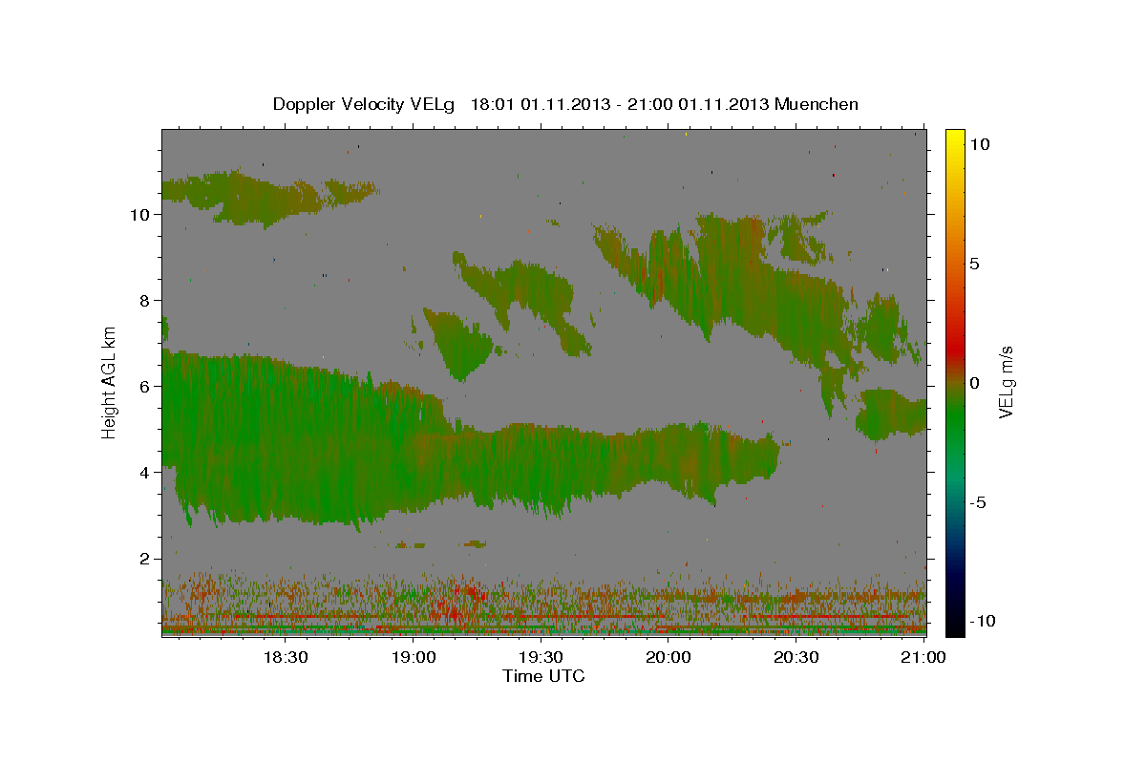The image size is (1146, 764).
Task: Click the 18:30 time tick label
Action: point(285,657)
